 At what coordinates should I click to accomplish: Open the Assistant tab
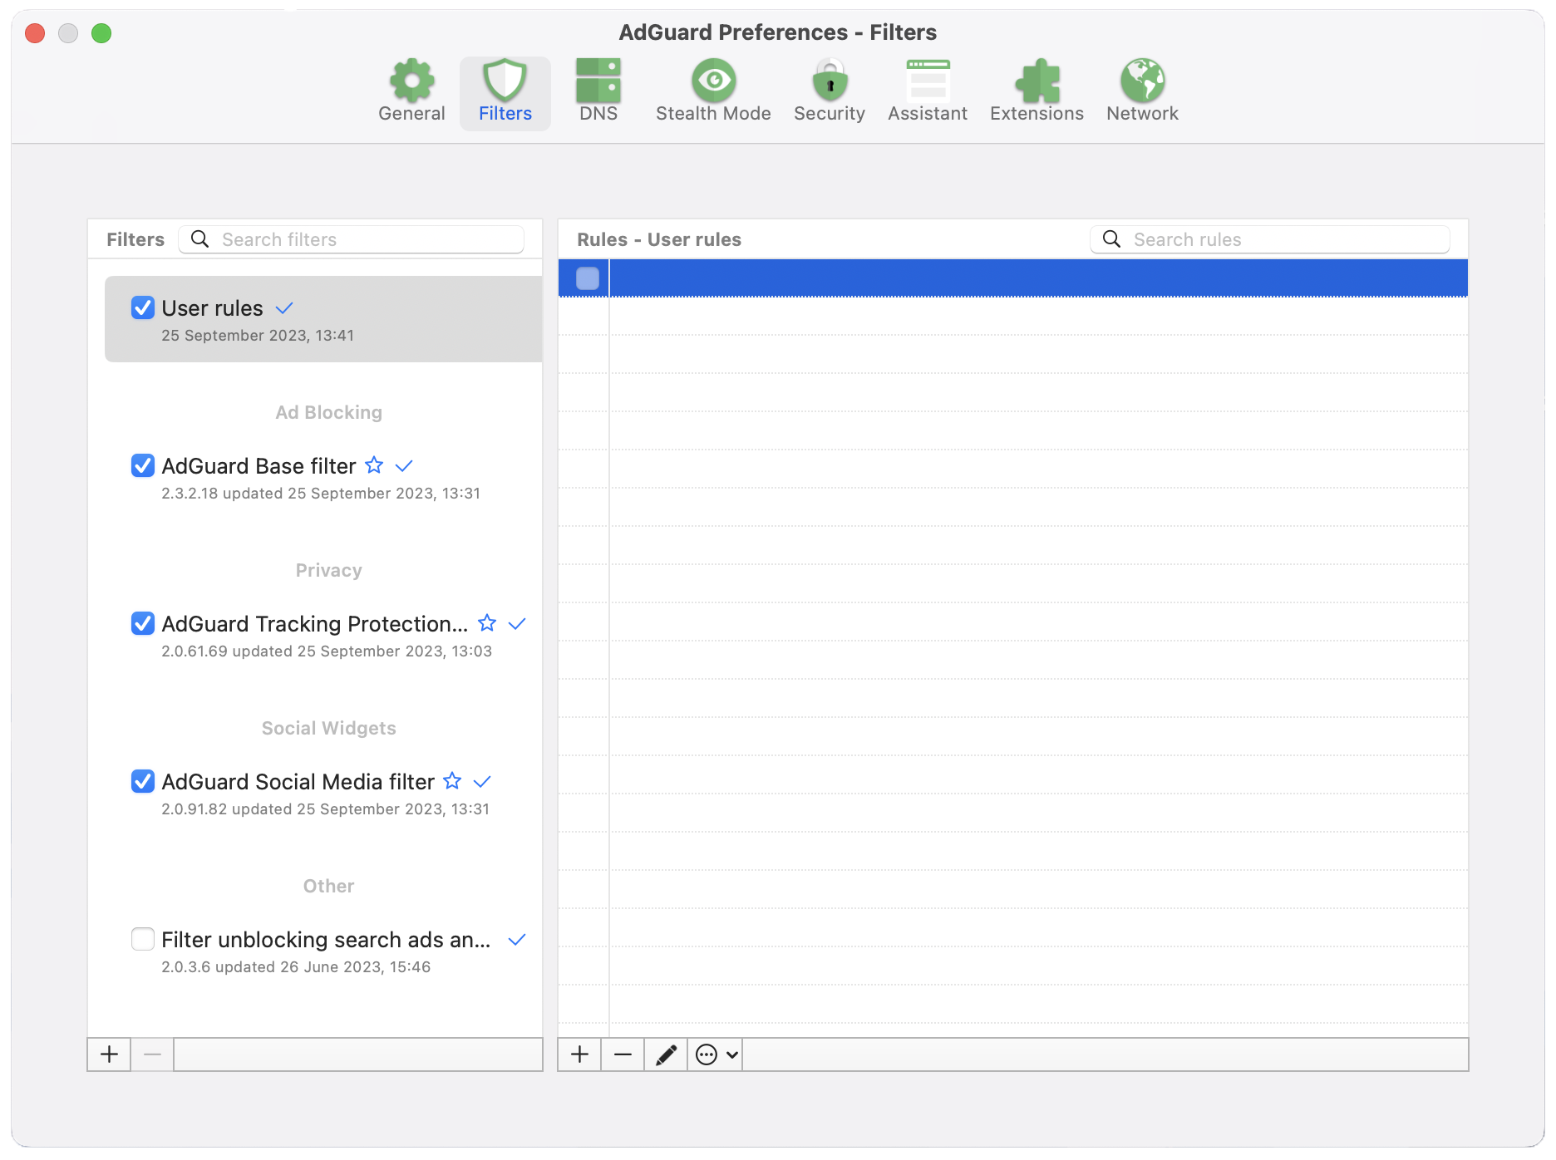[x=928, y=92]
